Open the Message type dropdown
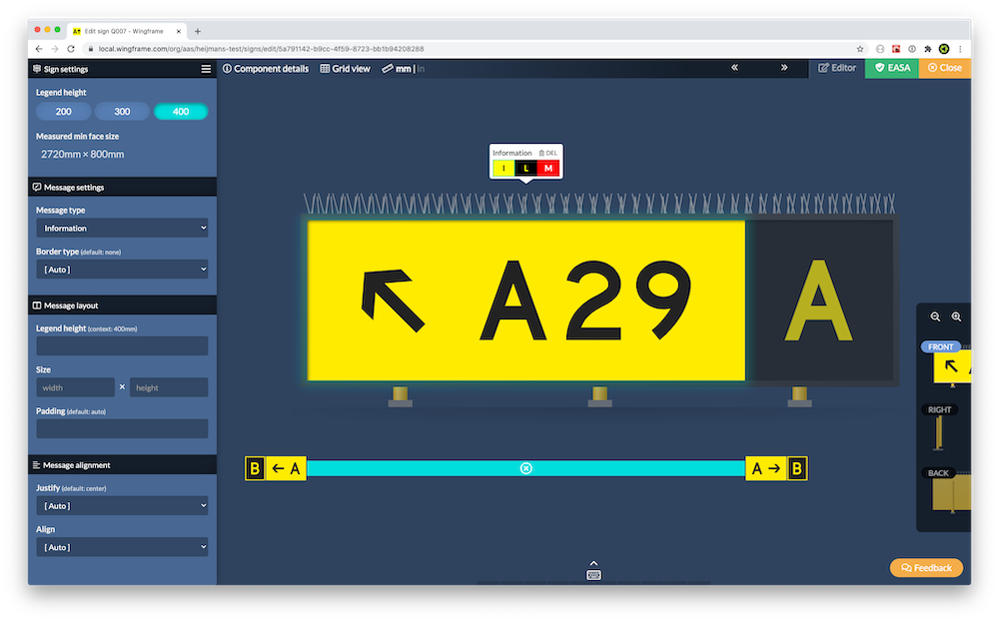 tap(122, 229)
